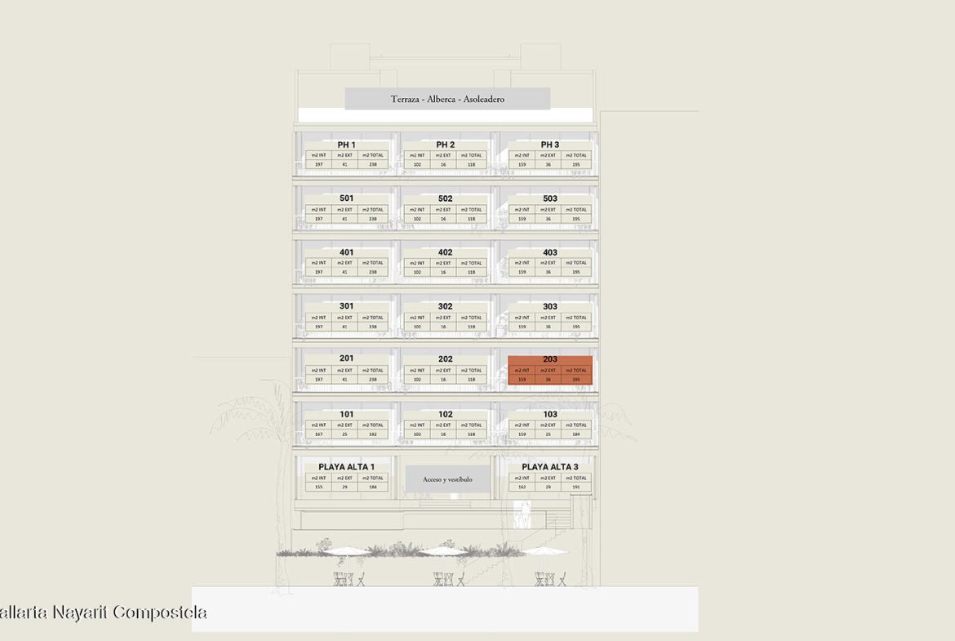The height and width of the screenshot is (641, 955).
Task: Select unit 501 on the fifth floor
Action: tap(346, 209)
